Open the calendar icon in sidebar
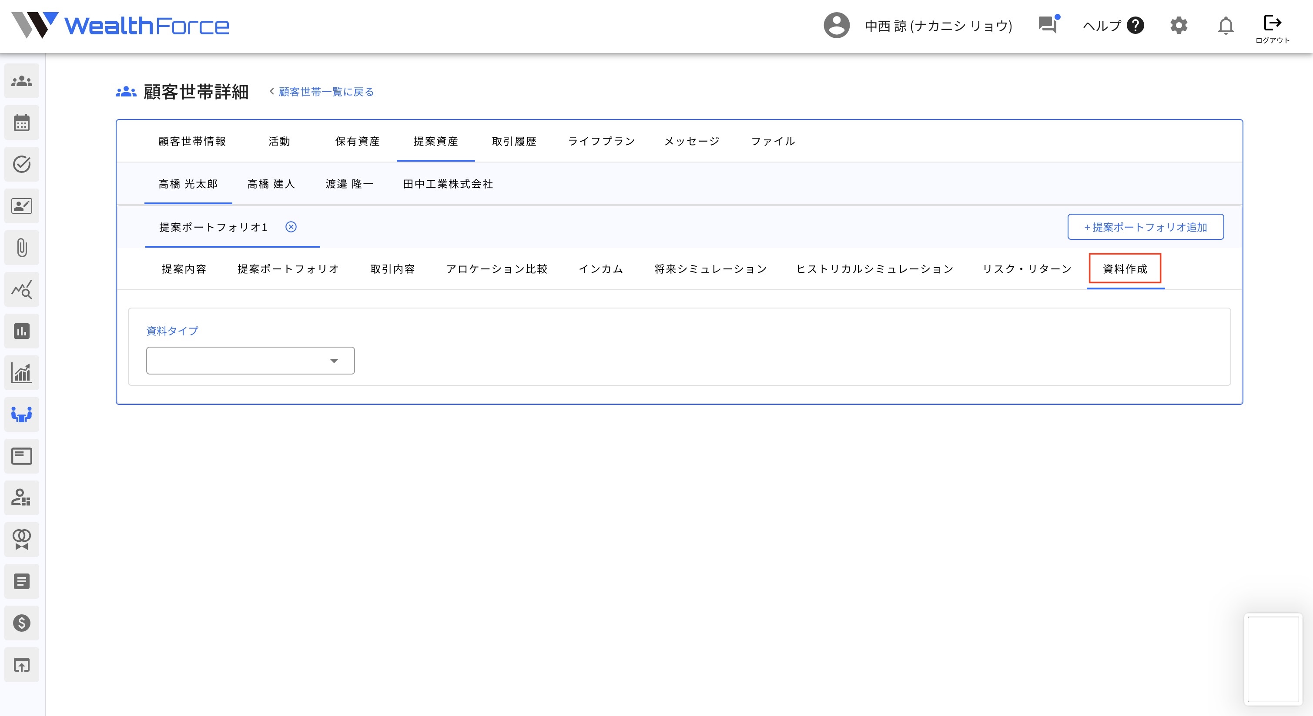The width and height of the screenshot is (1313, 716). [22, 123]
